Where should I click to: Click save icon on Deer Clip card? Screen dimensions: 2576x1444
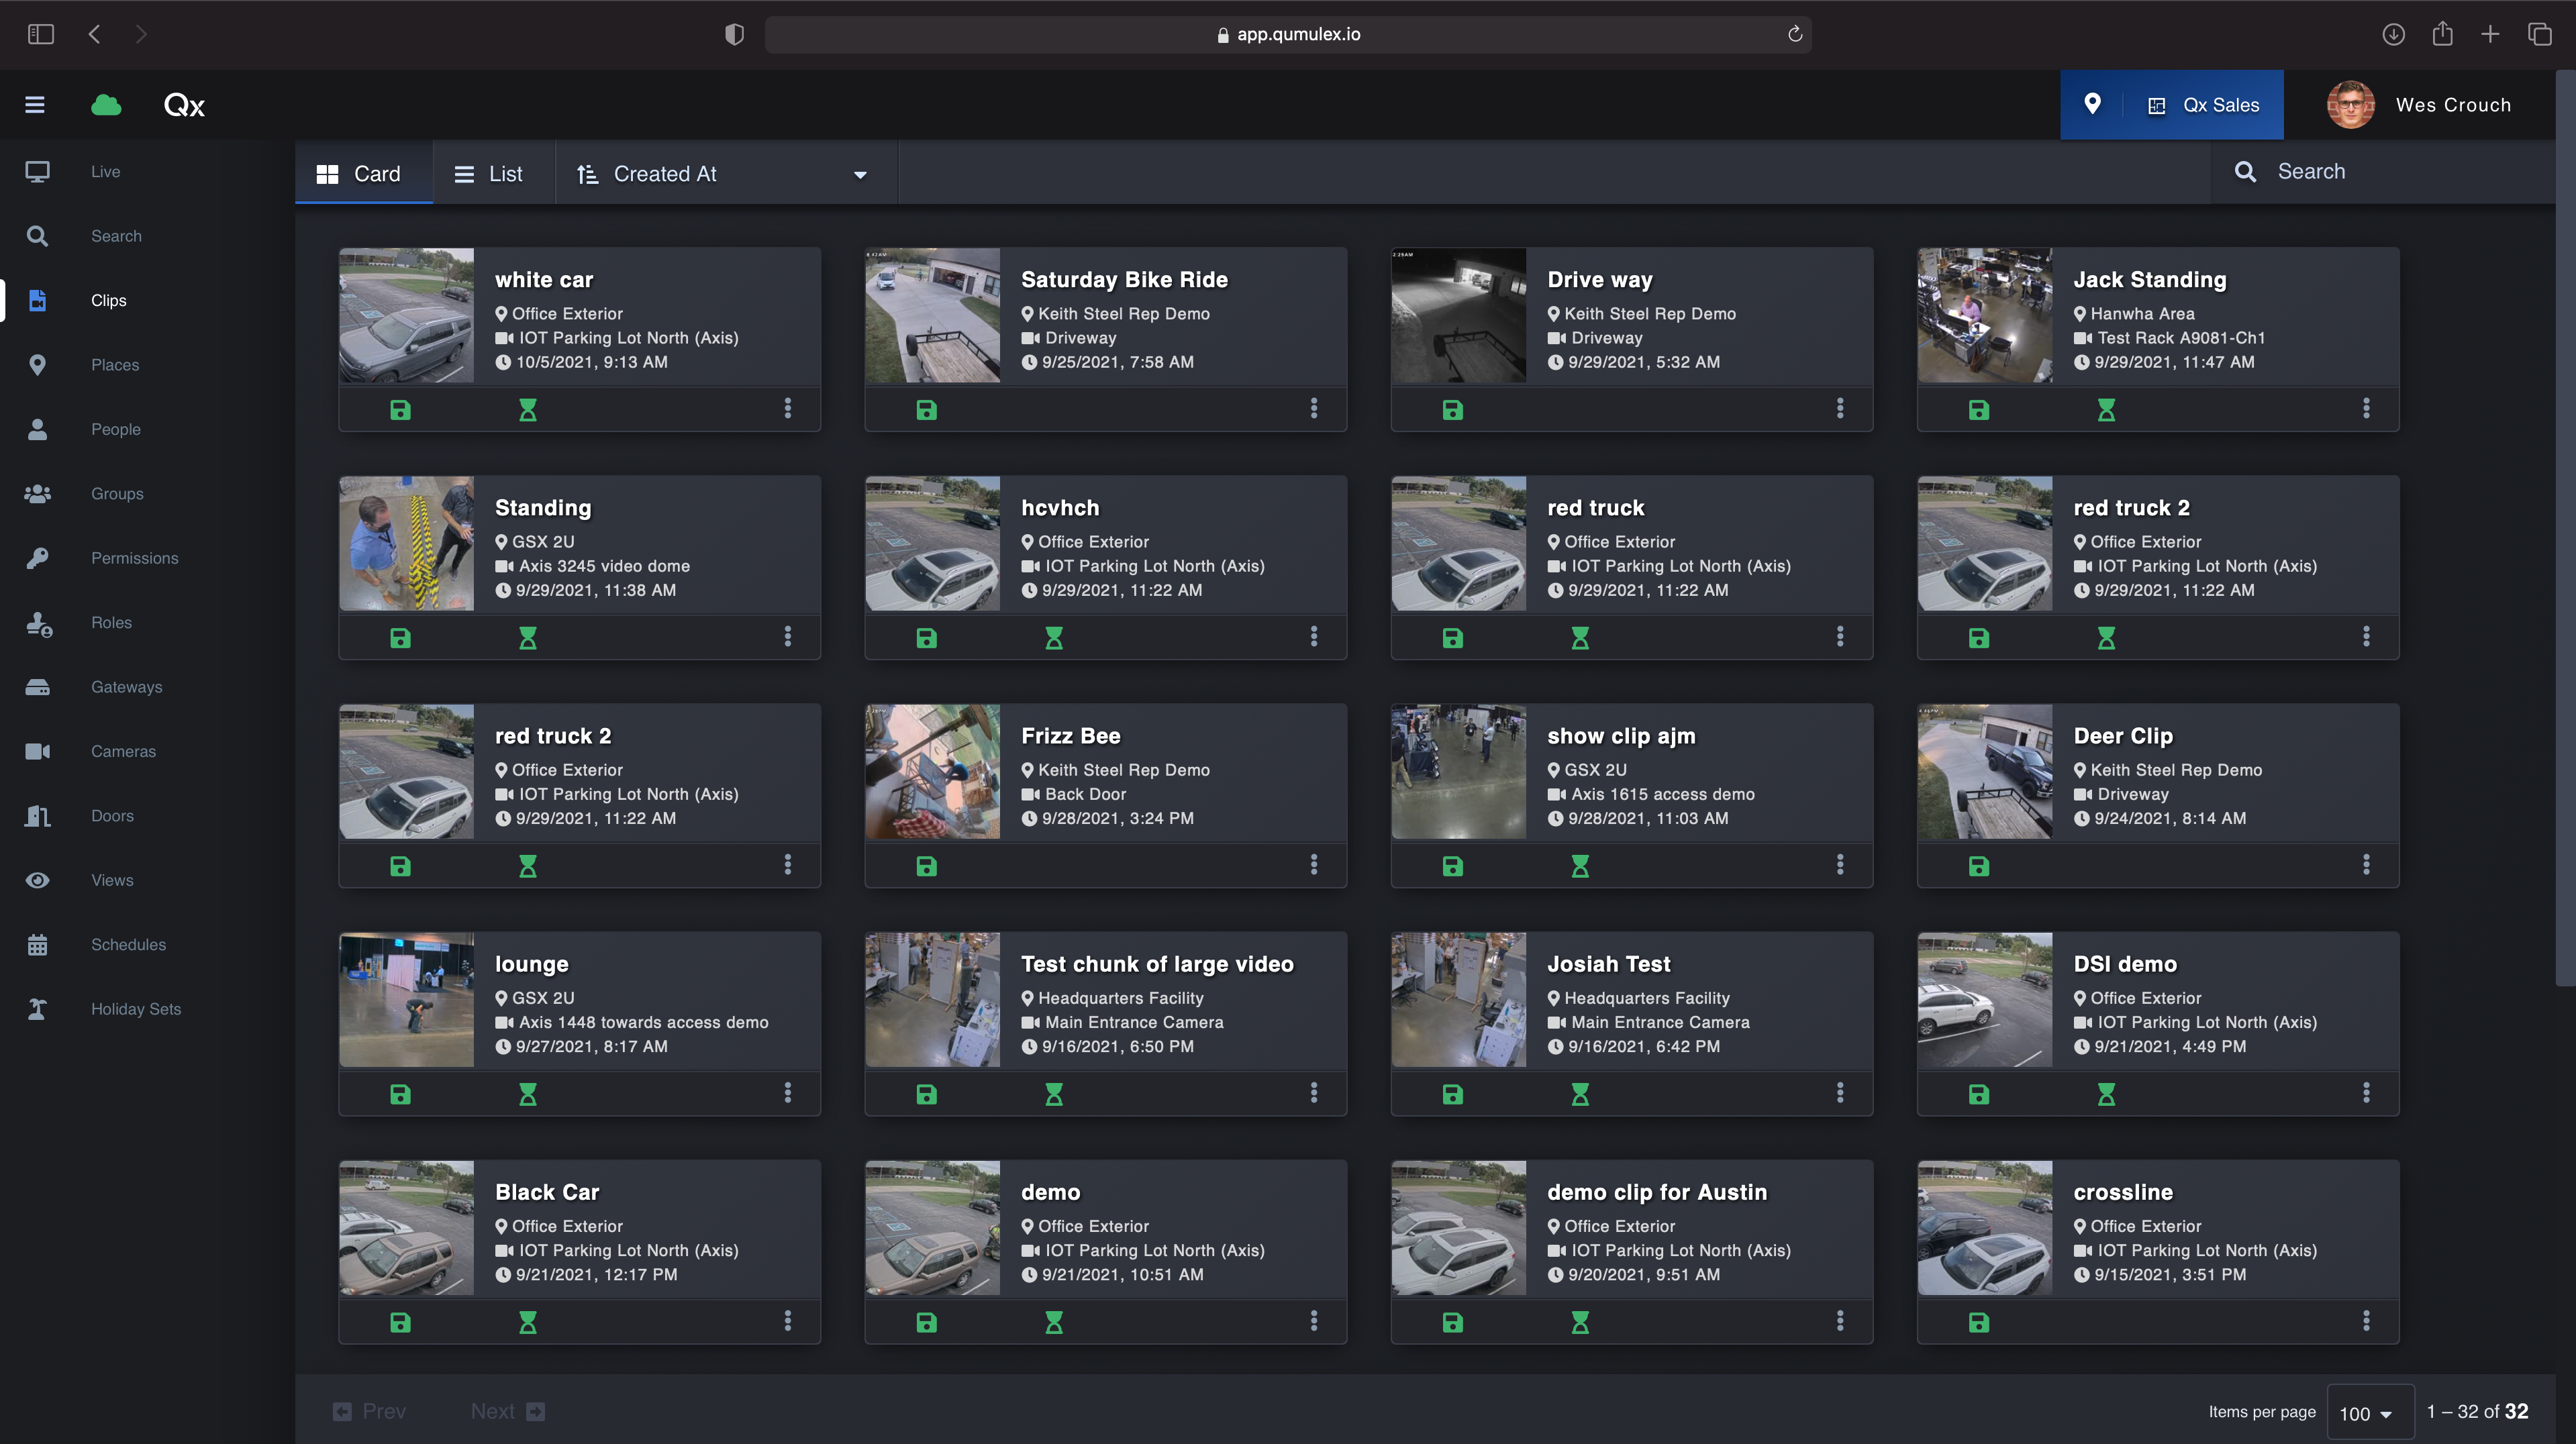pyautogui.click(x=1978, y=865)
